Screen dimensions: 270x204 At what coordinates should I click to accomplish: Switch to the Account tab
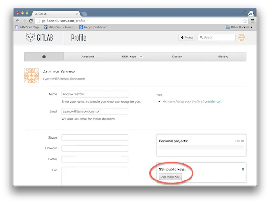click(87, 57)
